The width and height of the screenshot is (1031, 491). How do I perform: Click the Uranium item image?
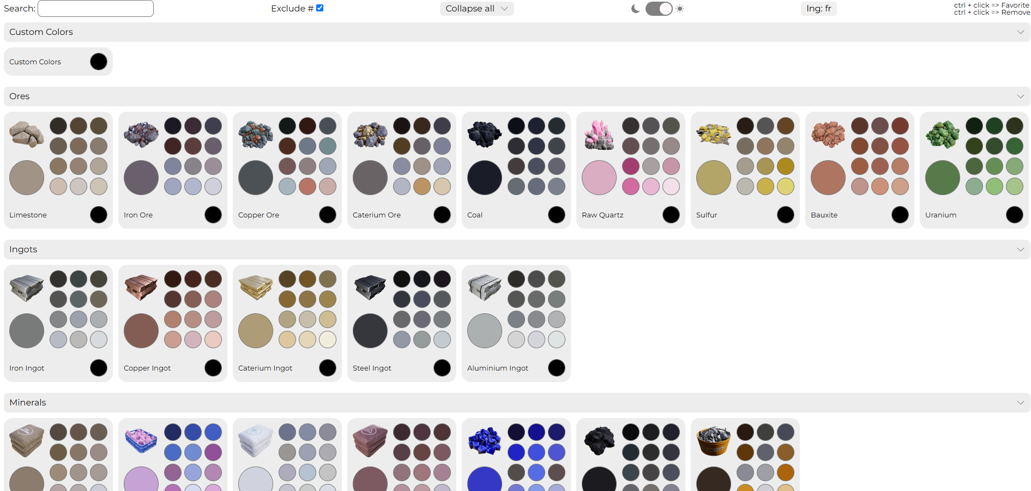tap(943, 135)
